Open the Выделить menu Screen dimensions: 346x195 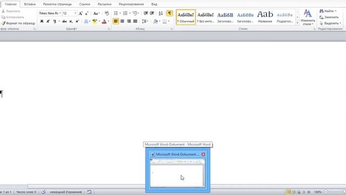[330, 23]
